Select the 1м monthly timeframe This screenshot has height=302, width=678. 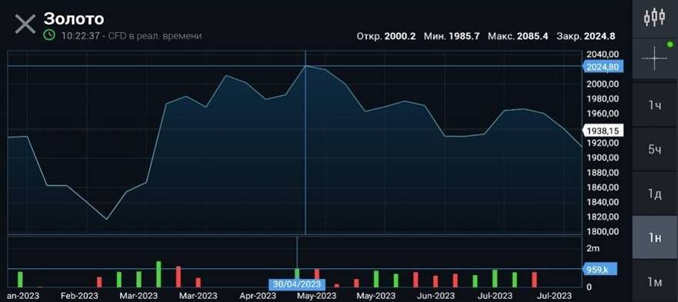tap(655, 282)
